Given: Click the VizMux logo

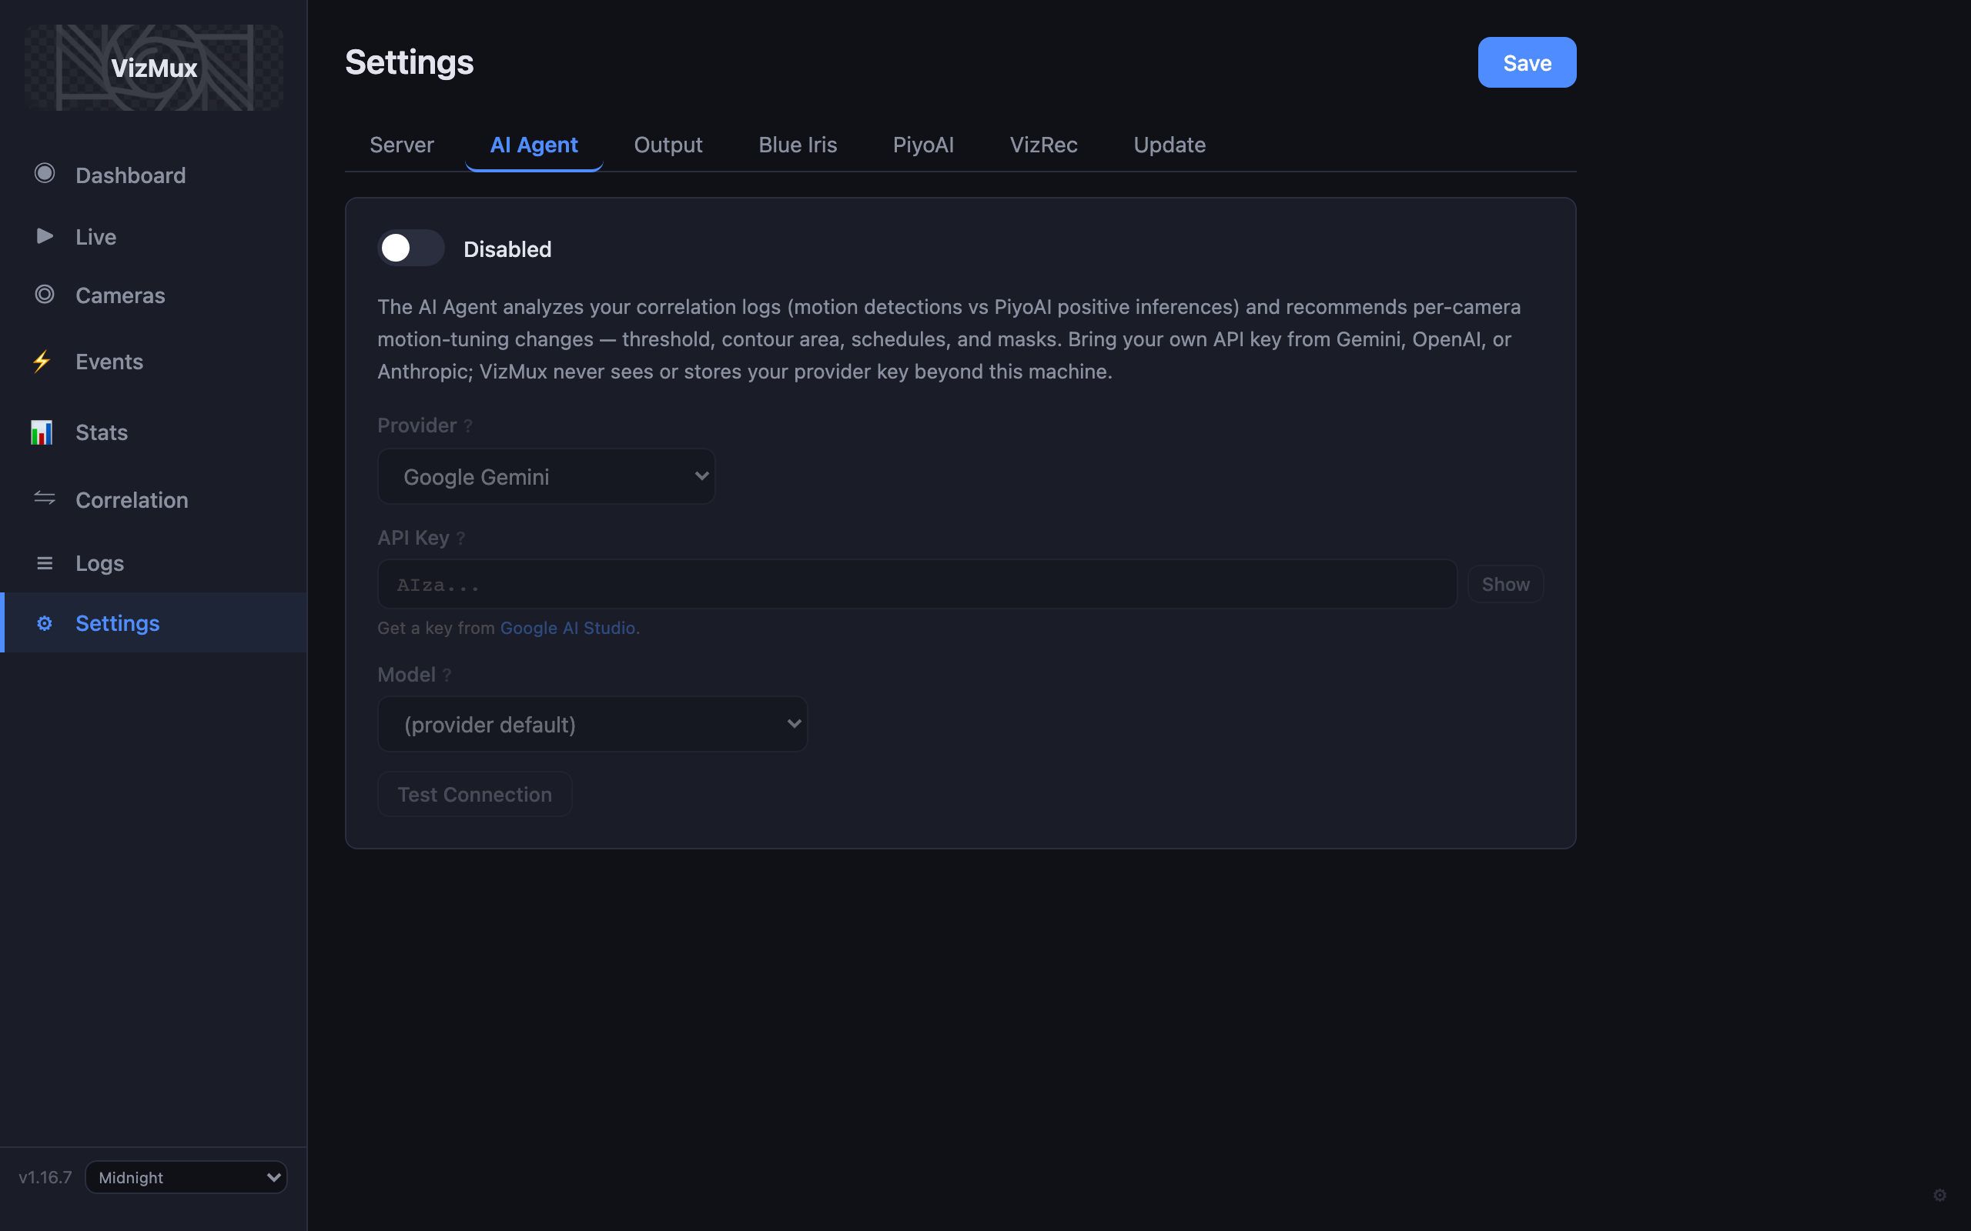Looking at the screenshot, I should tap(154, 68).
